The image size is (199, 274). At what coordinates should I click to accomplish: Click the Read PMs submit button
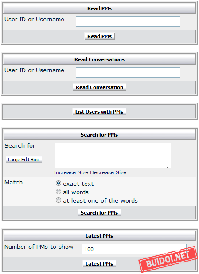coord(99,36)
